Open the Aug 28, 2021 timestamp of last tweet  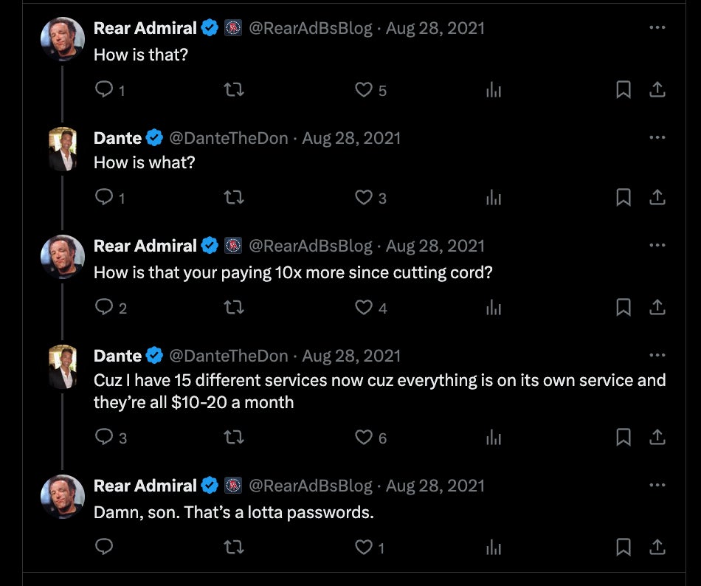tap(435, 485)
